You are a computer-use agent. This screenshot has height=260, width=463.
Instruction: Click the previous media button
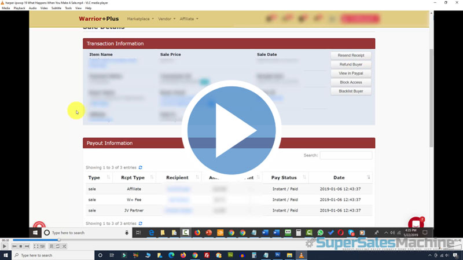(13, 247)
